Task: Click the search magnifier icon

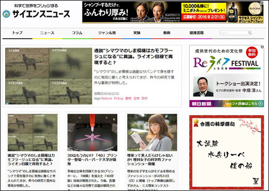Action: pos(249,33)
